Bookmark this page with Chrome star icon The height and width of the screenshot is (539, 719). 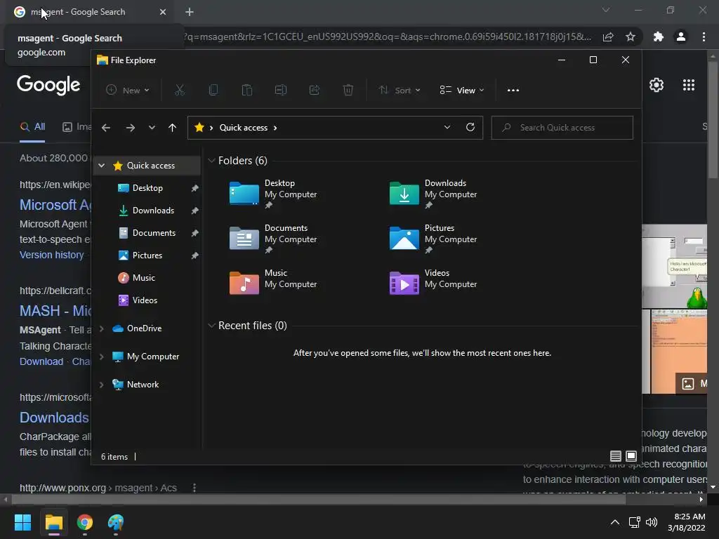pos(631,36)
